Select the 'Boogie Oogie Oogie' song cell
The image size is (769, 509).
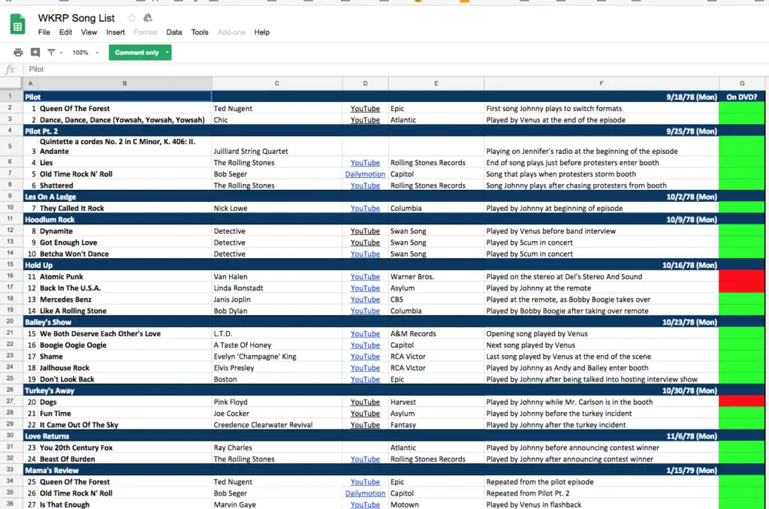point(125,345)
